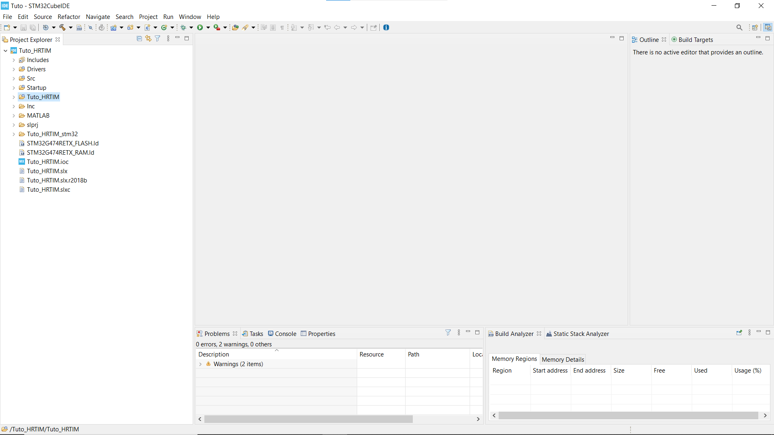Click the Skip All Breakpoints icon

[91, 27]
